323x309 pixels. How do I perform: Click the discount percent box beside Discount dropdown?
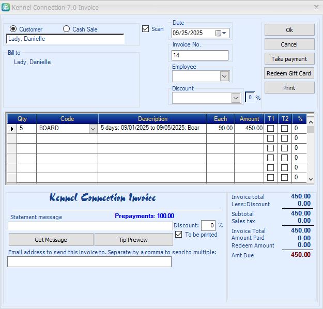pyautogui.click(x=250, y=97)
